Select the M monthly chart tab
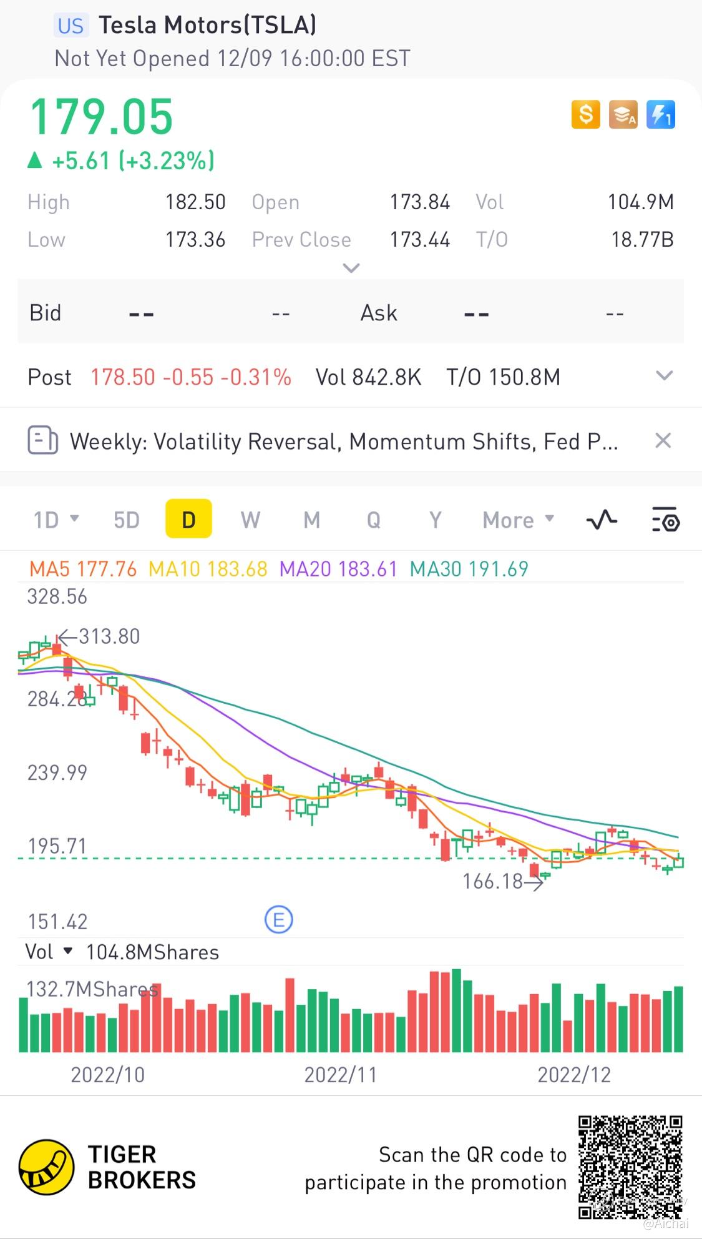 pos(311,520)
